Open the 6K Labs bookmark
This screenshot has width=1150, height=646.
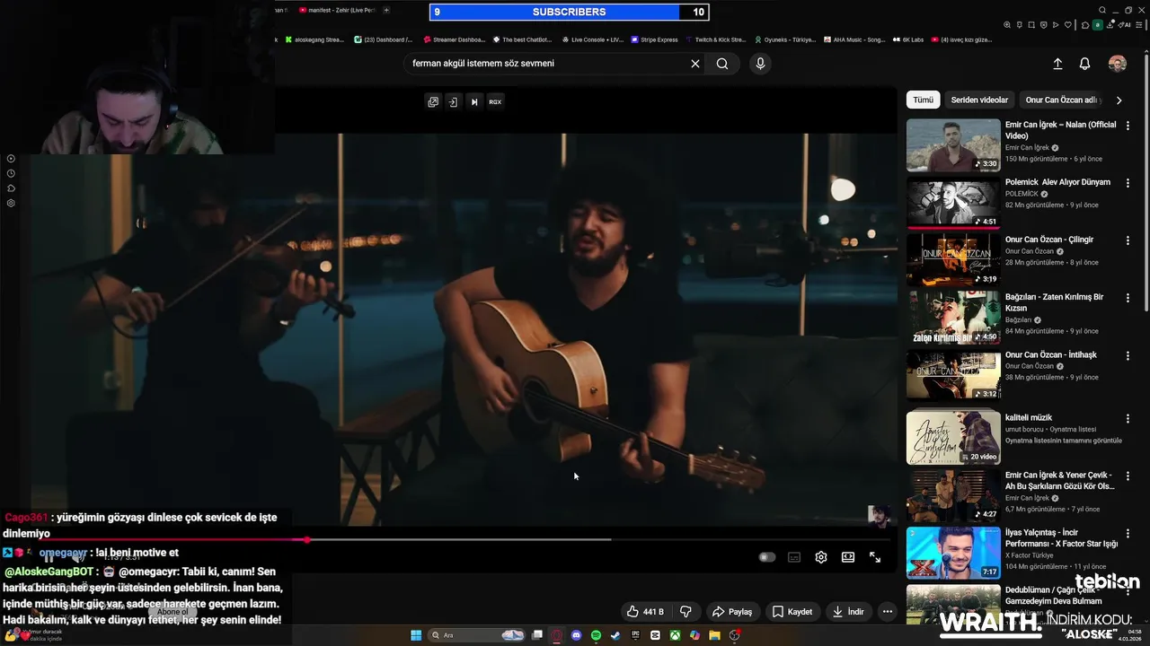[x=907, y=39]
